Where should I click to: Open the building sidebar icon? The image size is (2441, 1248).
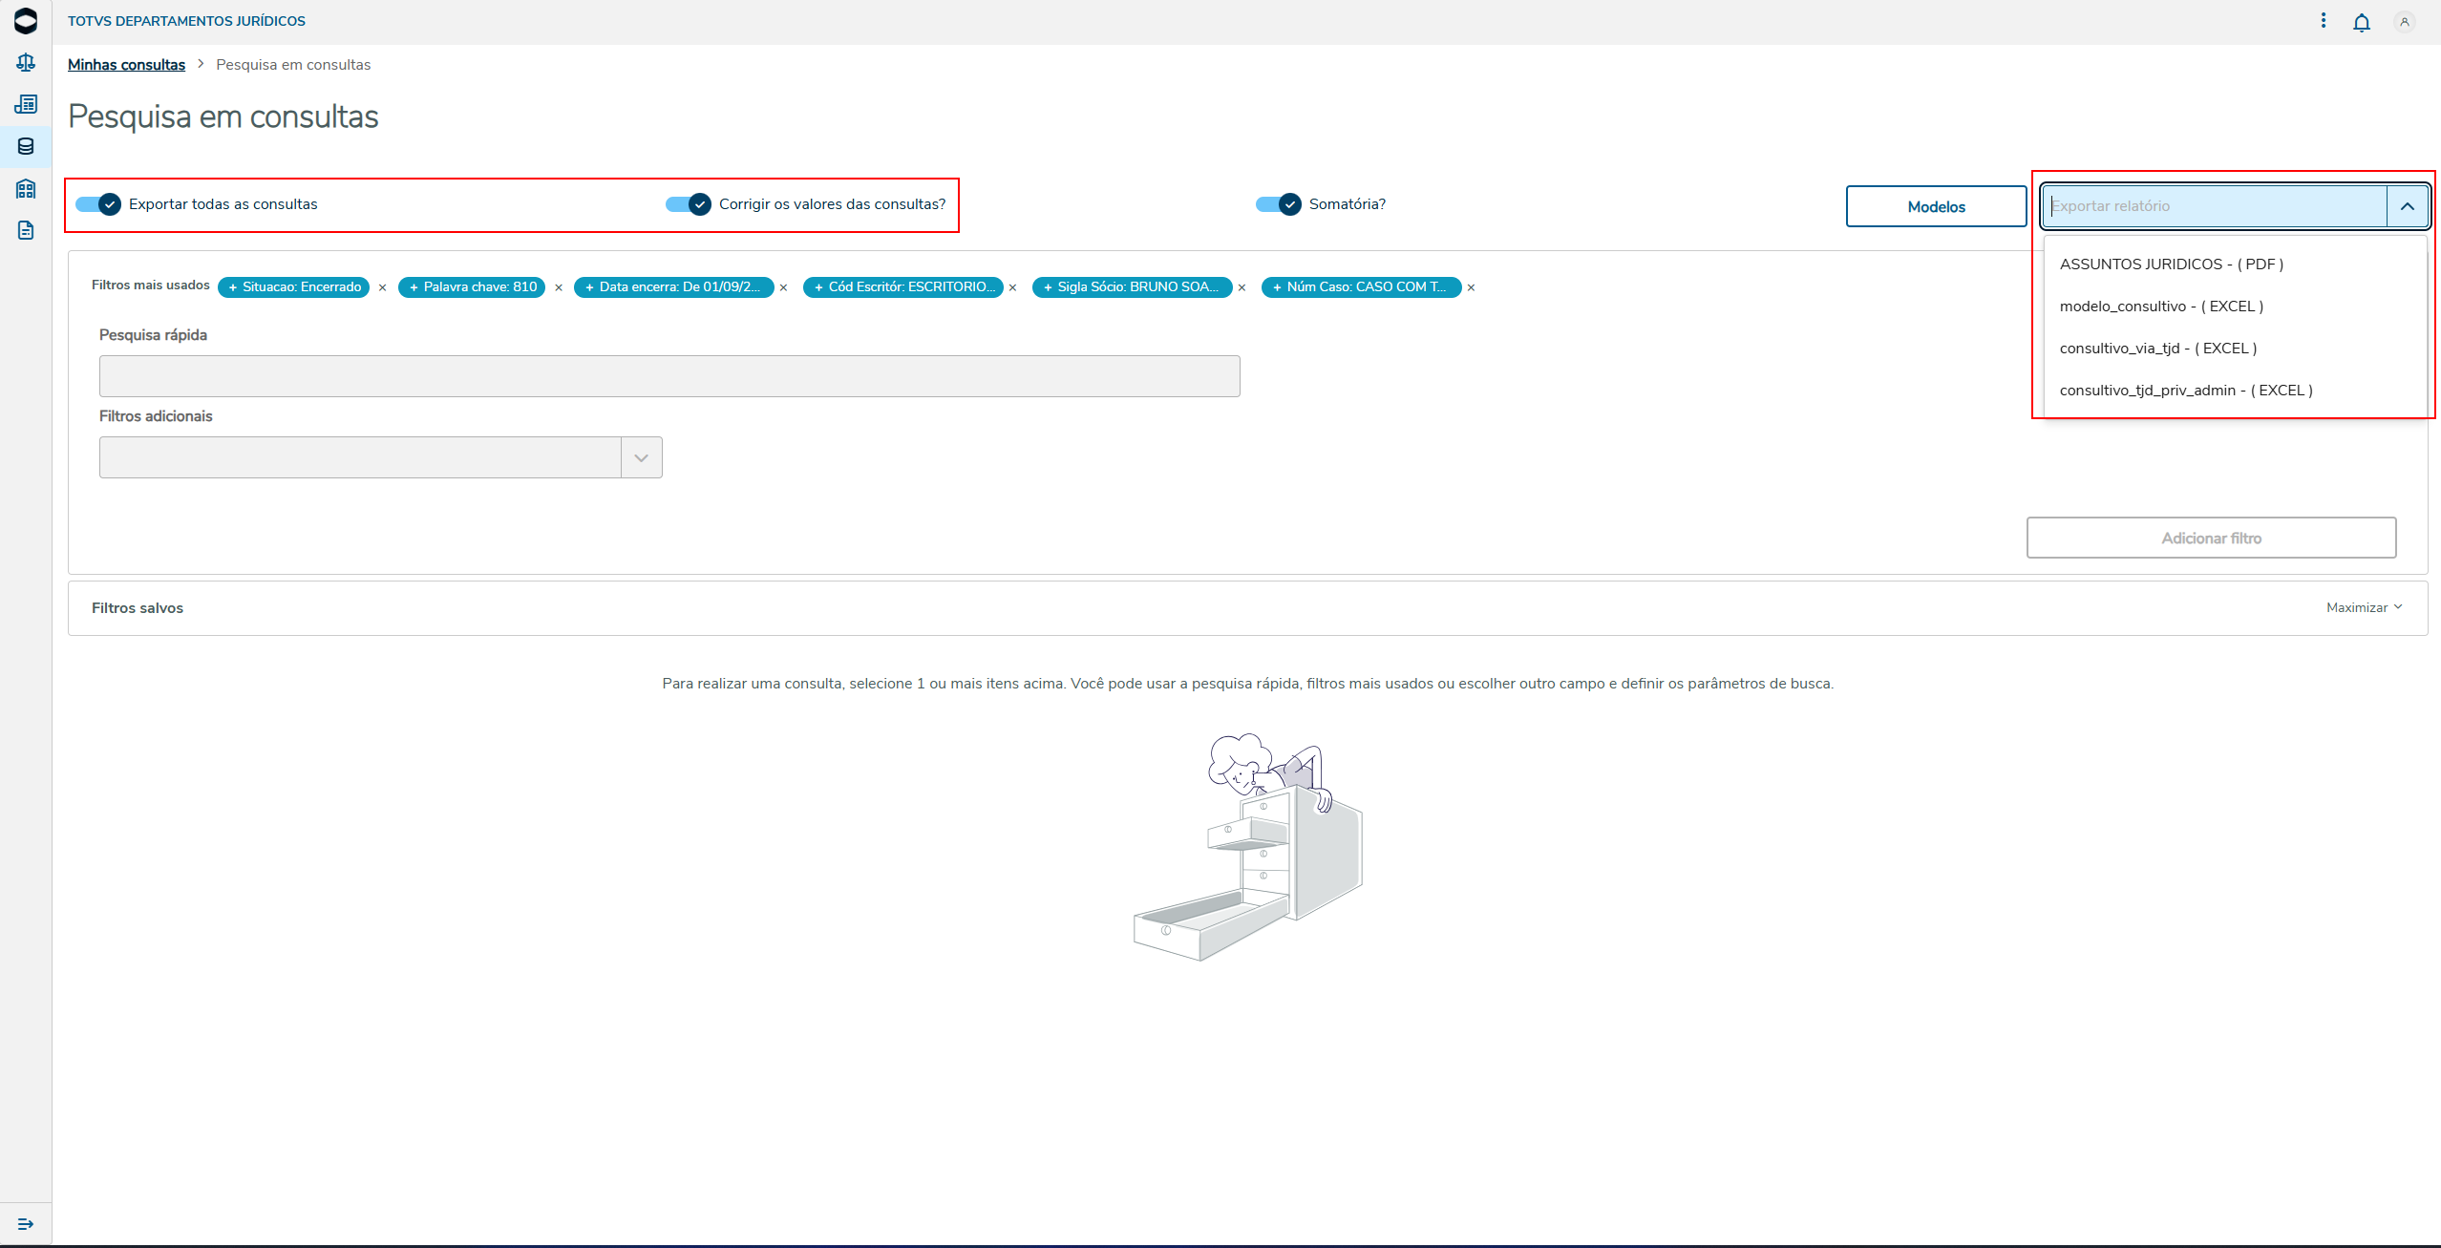pos(26,188)
